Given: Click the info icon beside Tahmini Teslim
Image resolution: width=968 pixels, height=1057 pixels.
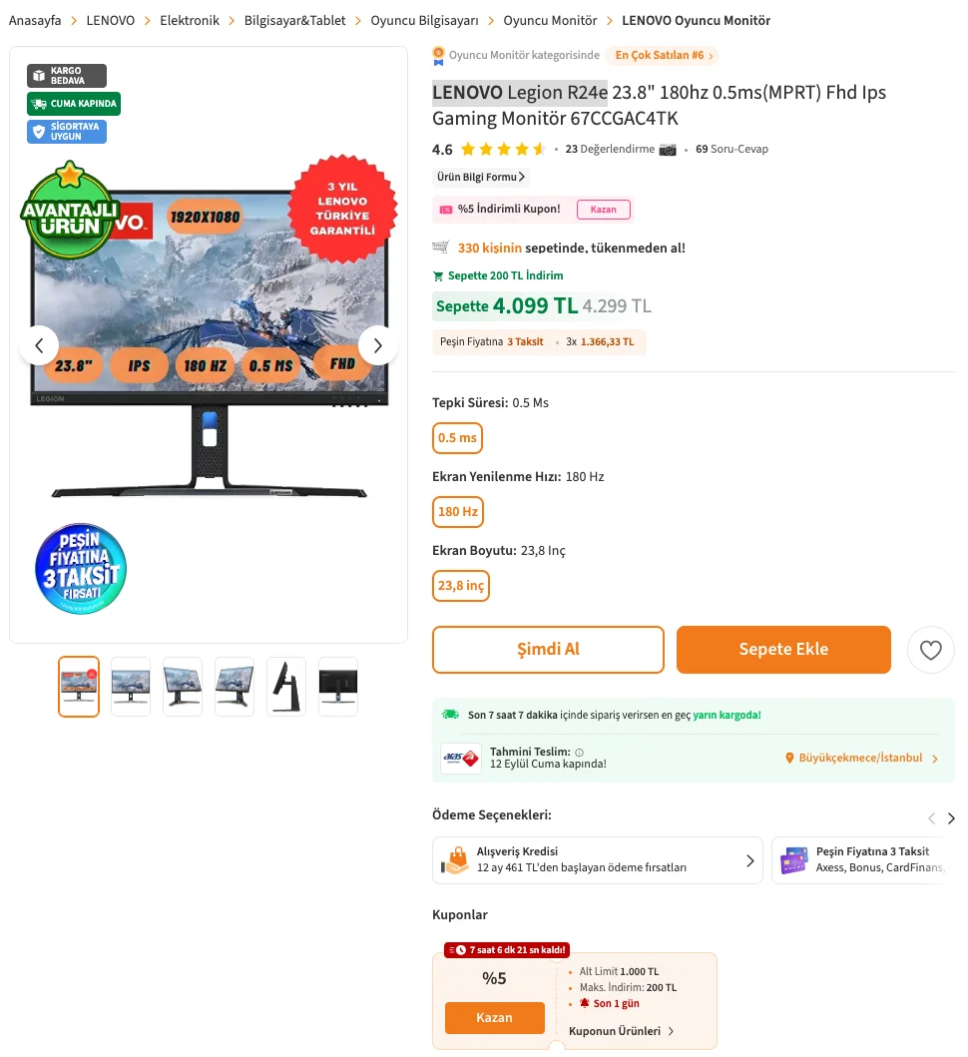Looking at the screenshot, I should click(579, 753).
